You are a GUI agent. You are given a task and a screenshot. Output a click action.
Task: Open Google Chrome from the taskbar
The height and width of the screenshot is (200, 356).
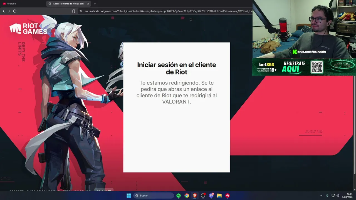(x=187, y=196)
